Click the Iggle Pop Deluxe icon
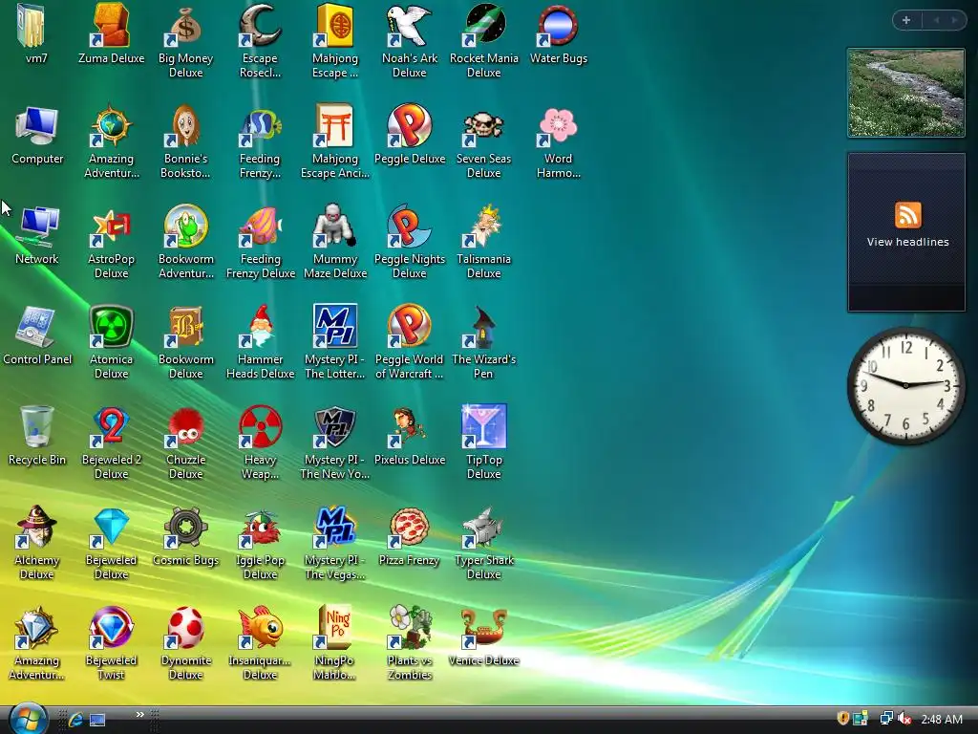The height and width of the screenshot is (734, 978). [260, 528]
